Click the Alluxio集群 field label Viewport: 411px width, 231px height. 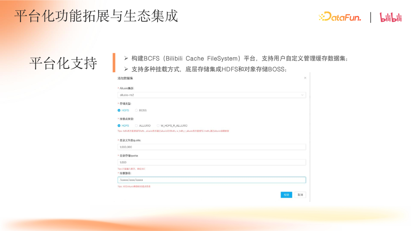pos(126,89)
